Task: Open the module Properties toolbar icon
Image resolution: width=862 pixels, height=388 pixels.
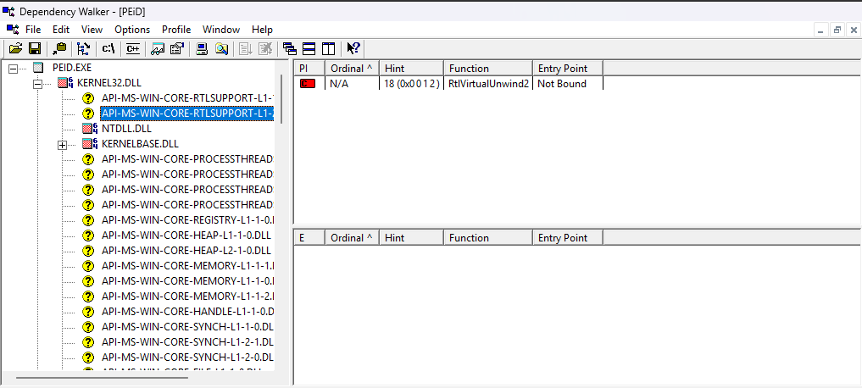Action: [x=176, y=49]
